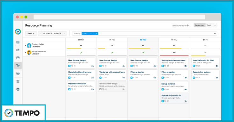Screen dimensions: 234x122
Task: Collapse Jessie Rosewood's row
Action: pyautogui.click(x=25, y=53)
